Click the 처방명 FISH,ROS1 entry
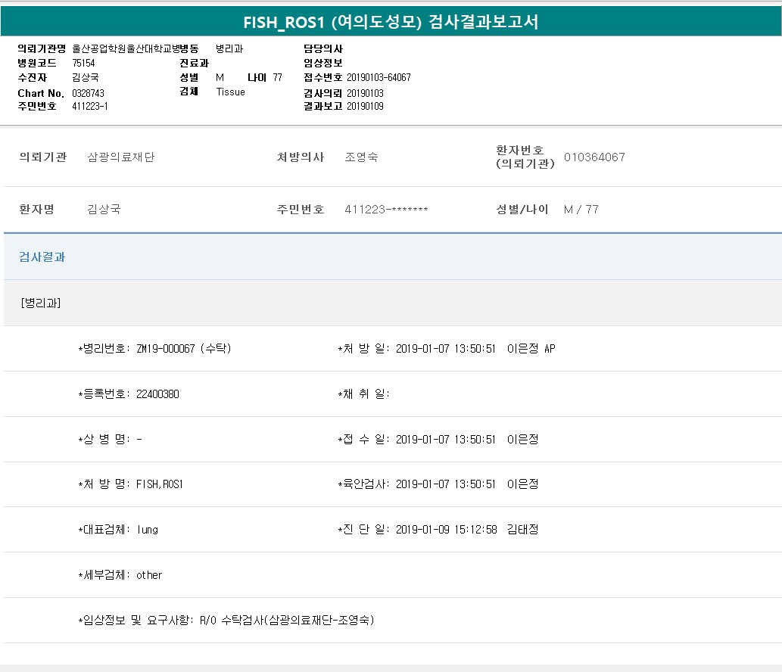This screenshot has height=672, width=782. tap(159, 484)
